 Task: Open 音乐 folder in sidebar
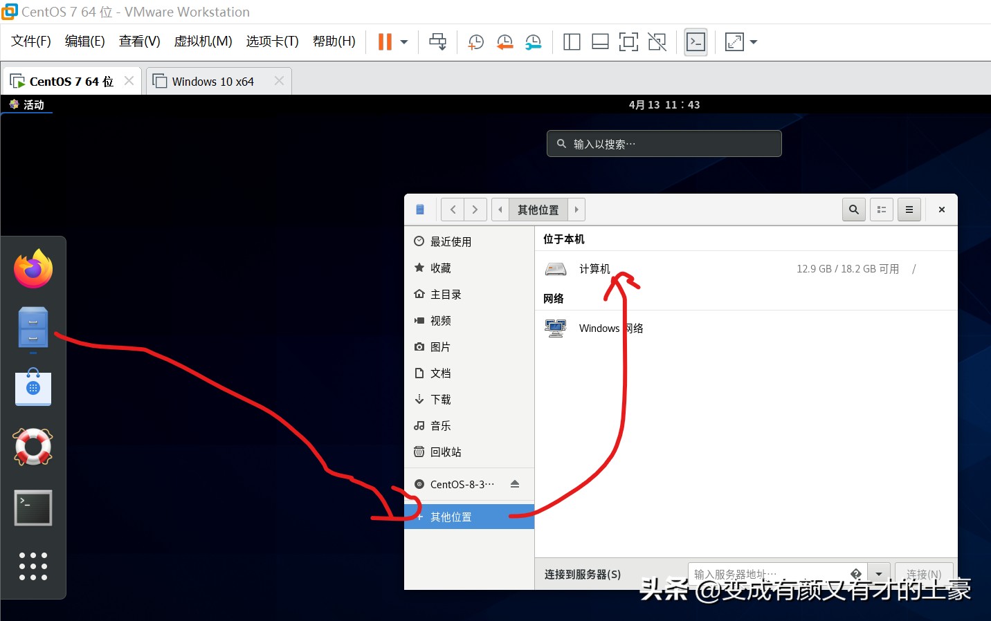[469, 425]
